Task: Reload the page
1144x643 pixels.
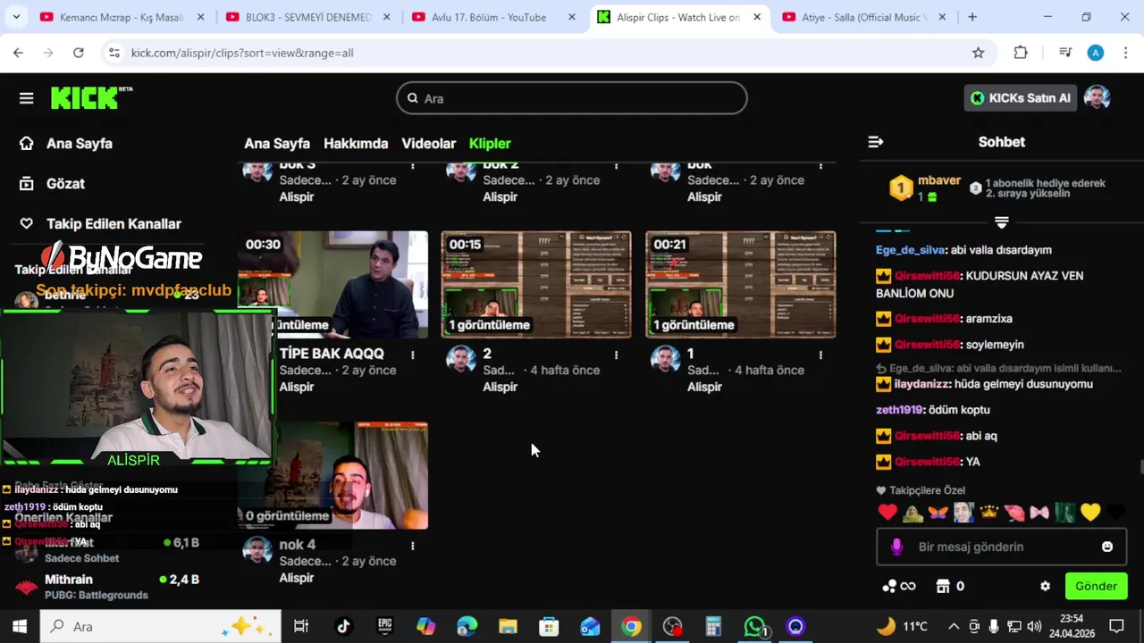Action: 79,53
